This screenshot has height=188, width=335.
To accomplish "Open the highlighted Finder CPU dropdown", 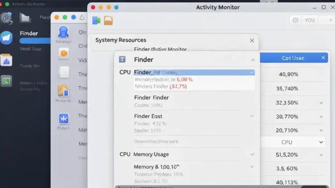I will (x=194, y=73).
